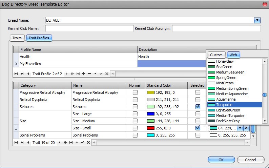Check Normal for Retinal Dysplasia
The width and height of the screenshot is (269, 168).
(135, 100)
